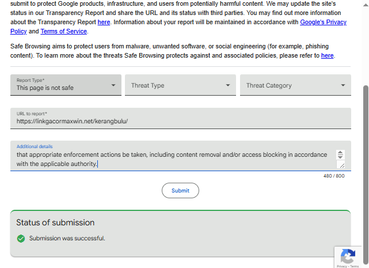This screenshot has height=268, width=369.
Task: Open the Transparency Report 'here' link
Action: click(104, 22)
